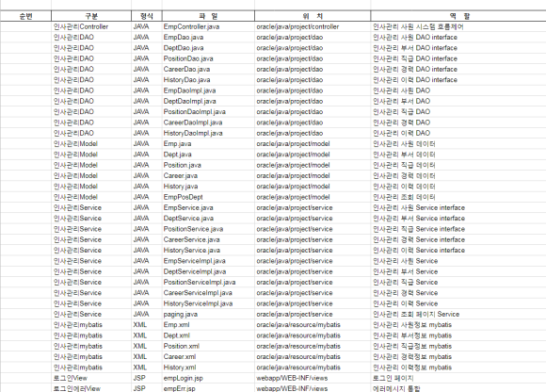Select the header cell 역 할
The image size is (546, 392).
(x=459, y=16)
